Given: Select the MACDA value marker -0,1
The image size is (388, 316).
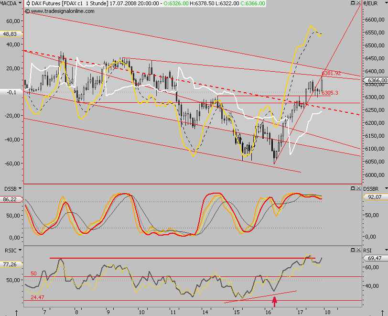Looking at the screenshot, I should coord(11,92).
